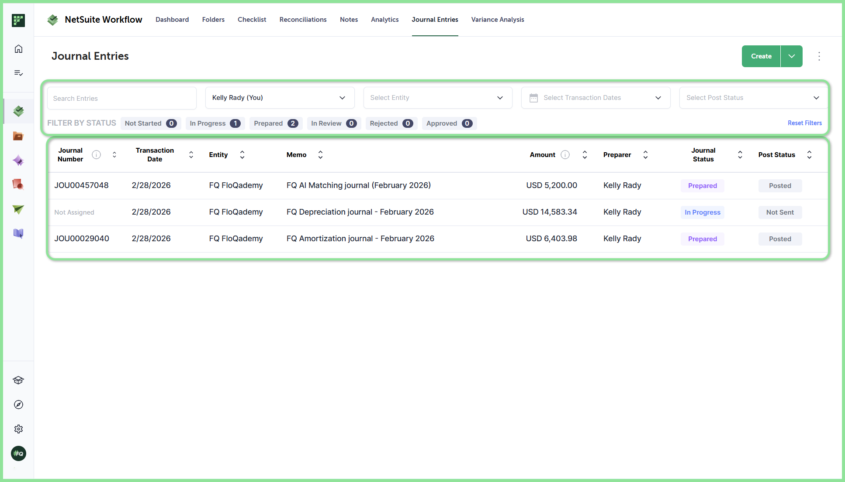Open the FQ user avatar

(18, 454)
